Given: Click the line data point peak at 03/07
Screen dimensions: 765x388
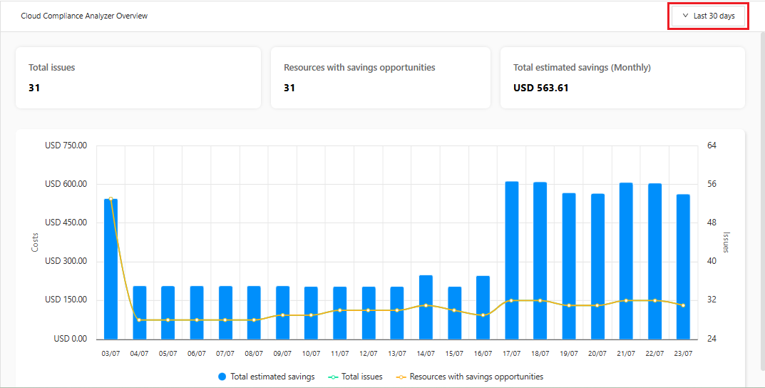Looking at the screenshot, I should click(111, 199).
